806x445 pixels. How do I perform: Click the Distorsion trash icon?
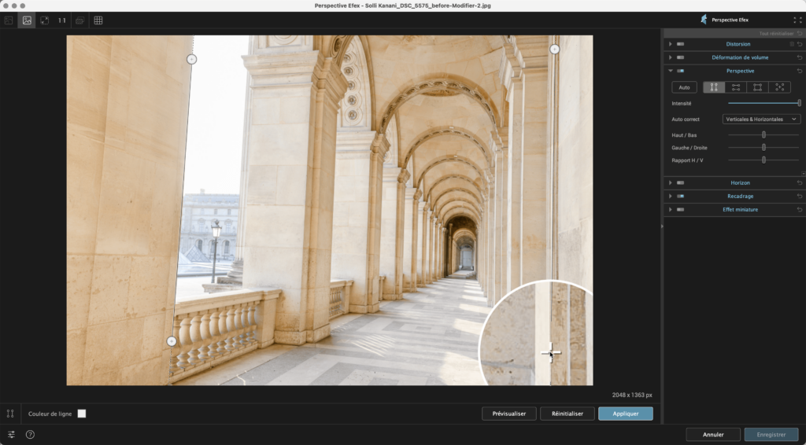coord(792,44)
